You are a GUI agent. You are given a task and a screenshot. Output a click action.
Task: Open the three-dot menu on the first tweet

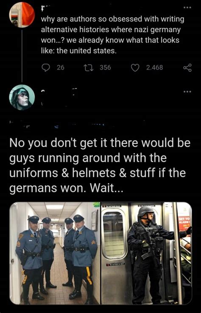(187, 7)
